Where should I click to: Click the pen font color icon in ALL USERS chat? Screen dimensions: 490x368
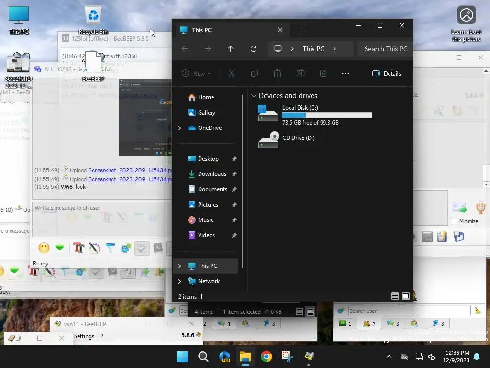click(94, 248)
